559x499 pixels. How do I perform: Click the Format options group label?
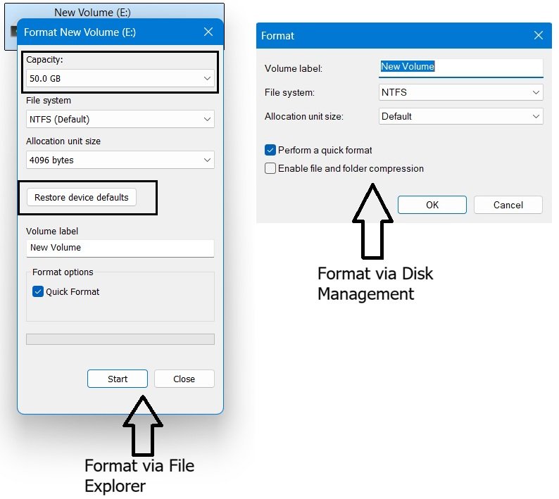63,272
